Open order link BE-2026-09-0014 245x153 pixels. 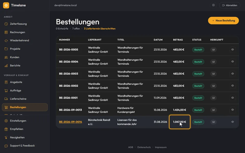70,122
